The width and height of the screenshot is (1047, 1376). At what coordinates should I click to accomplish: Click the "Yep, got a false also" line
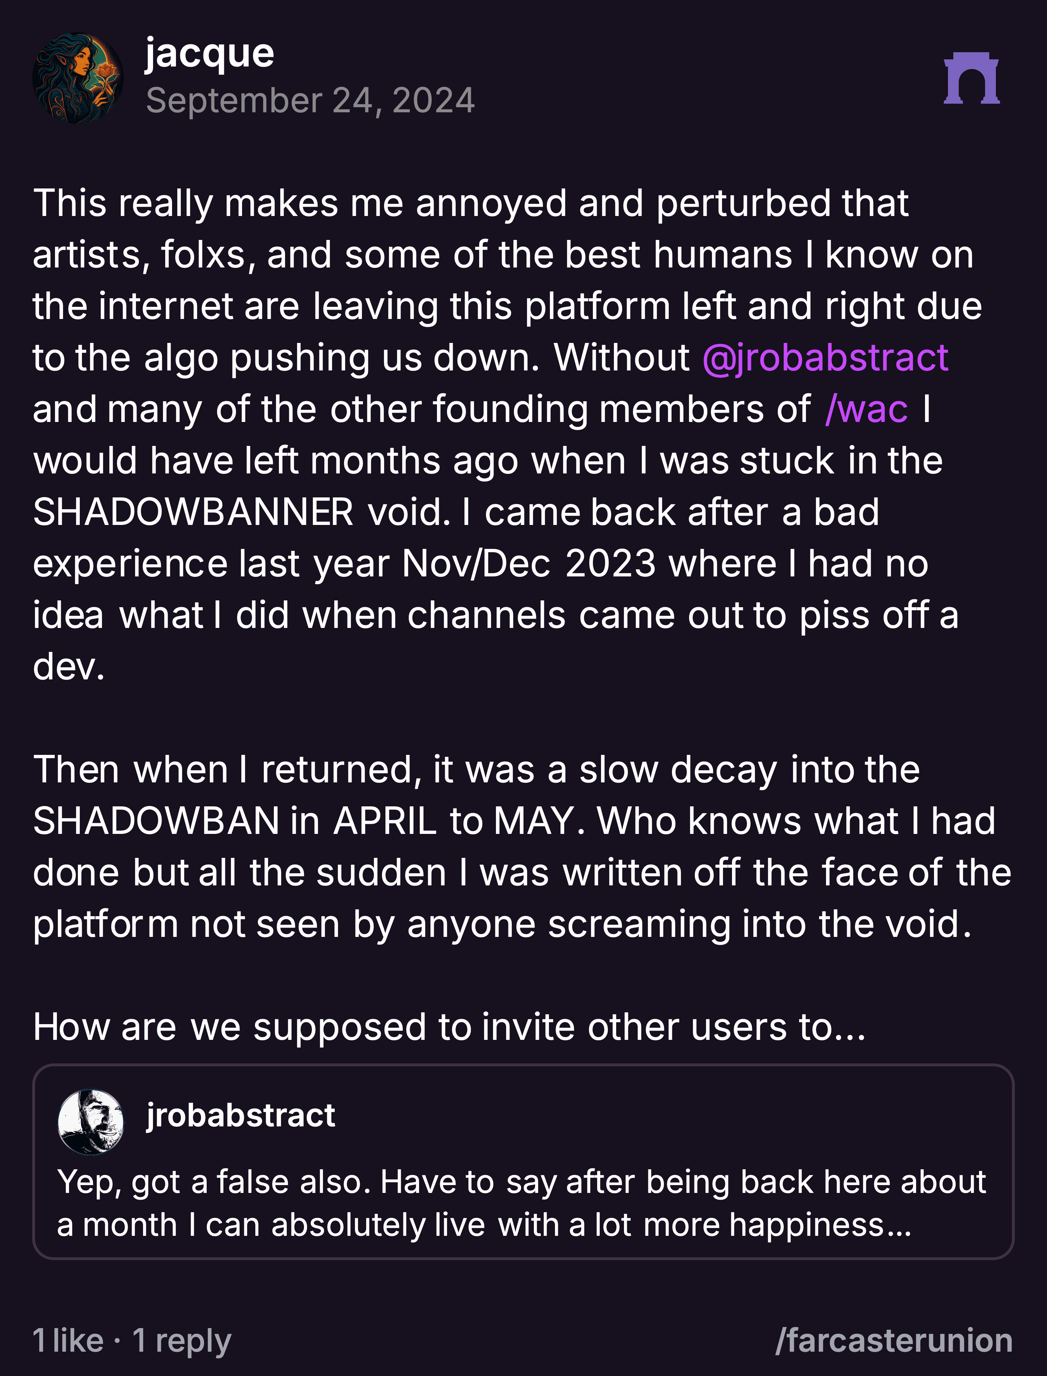click(522, 1182)
